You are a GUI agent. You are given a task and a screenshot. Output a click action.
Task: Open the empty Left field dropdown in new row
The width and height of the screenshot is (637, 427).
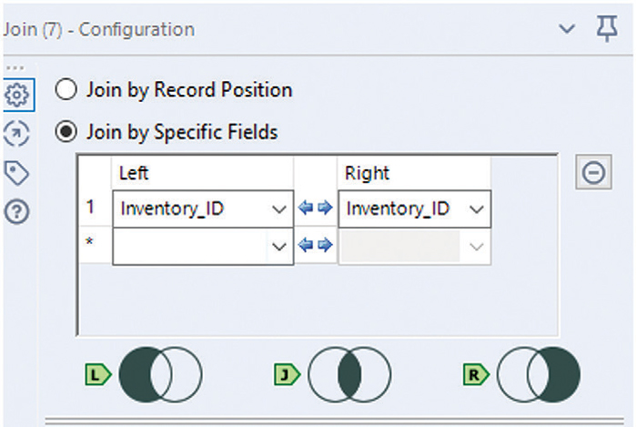278,247
